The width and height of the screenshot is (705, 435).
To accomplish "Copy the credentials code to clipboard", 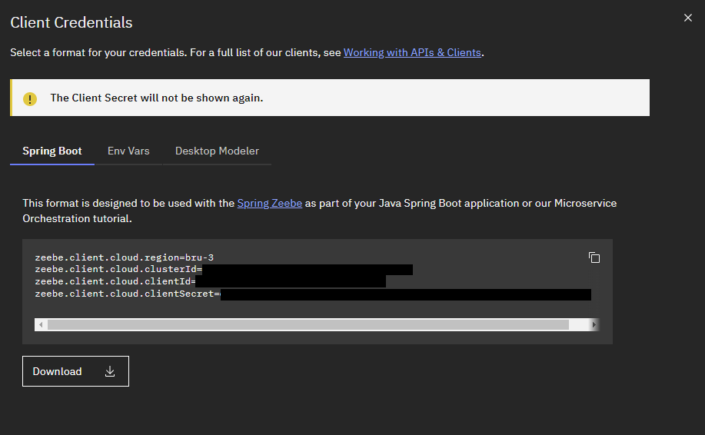I will click(594, 257).
